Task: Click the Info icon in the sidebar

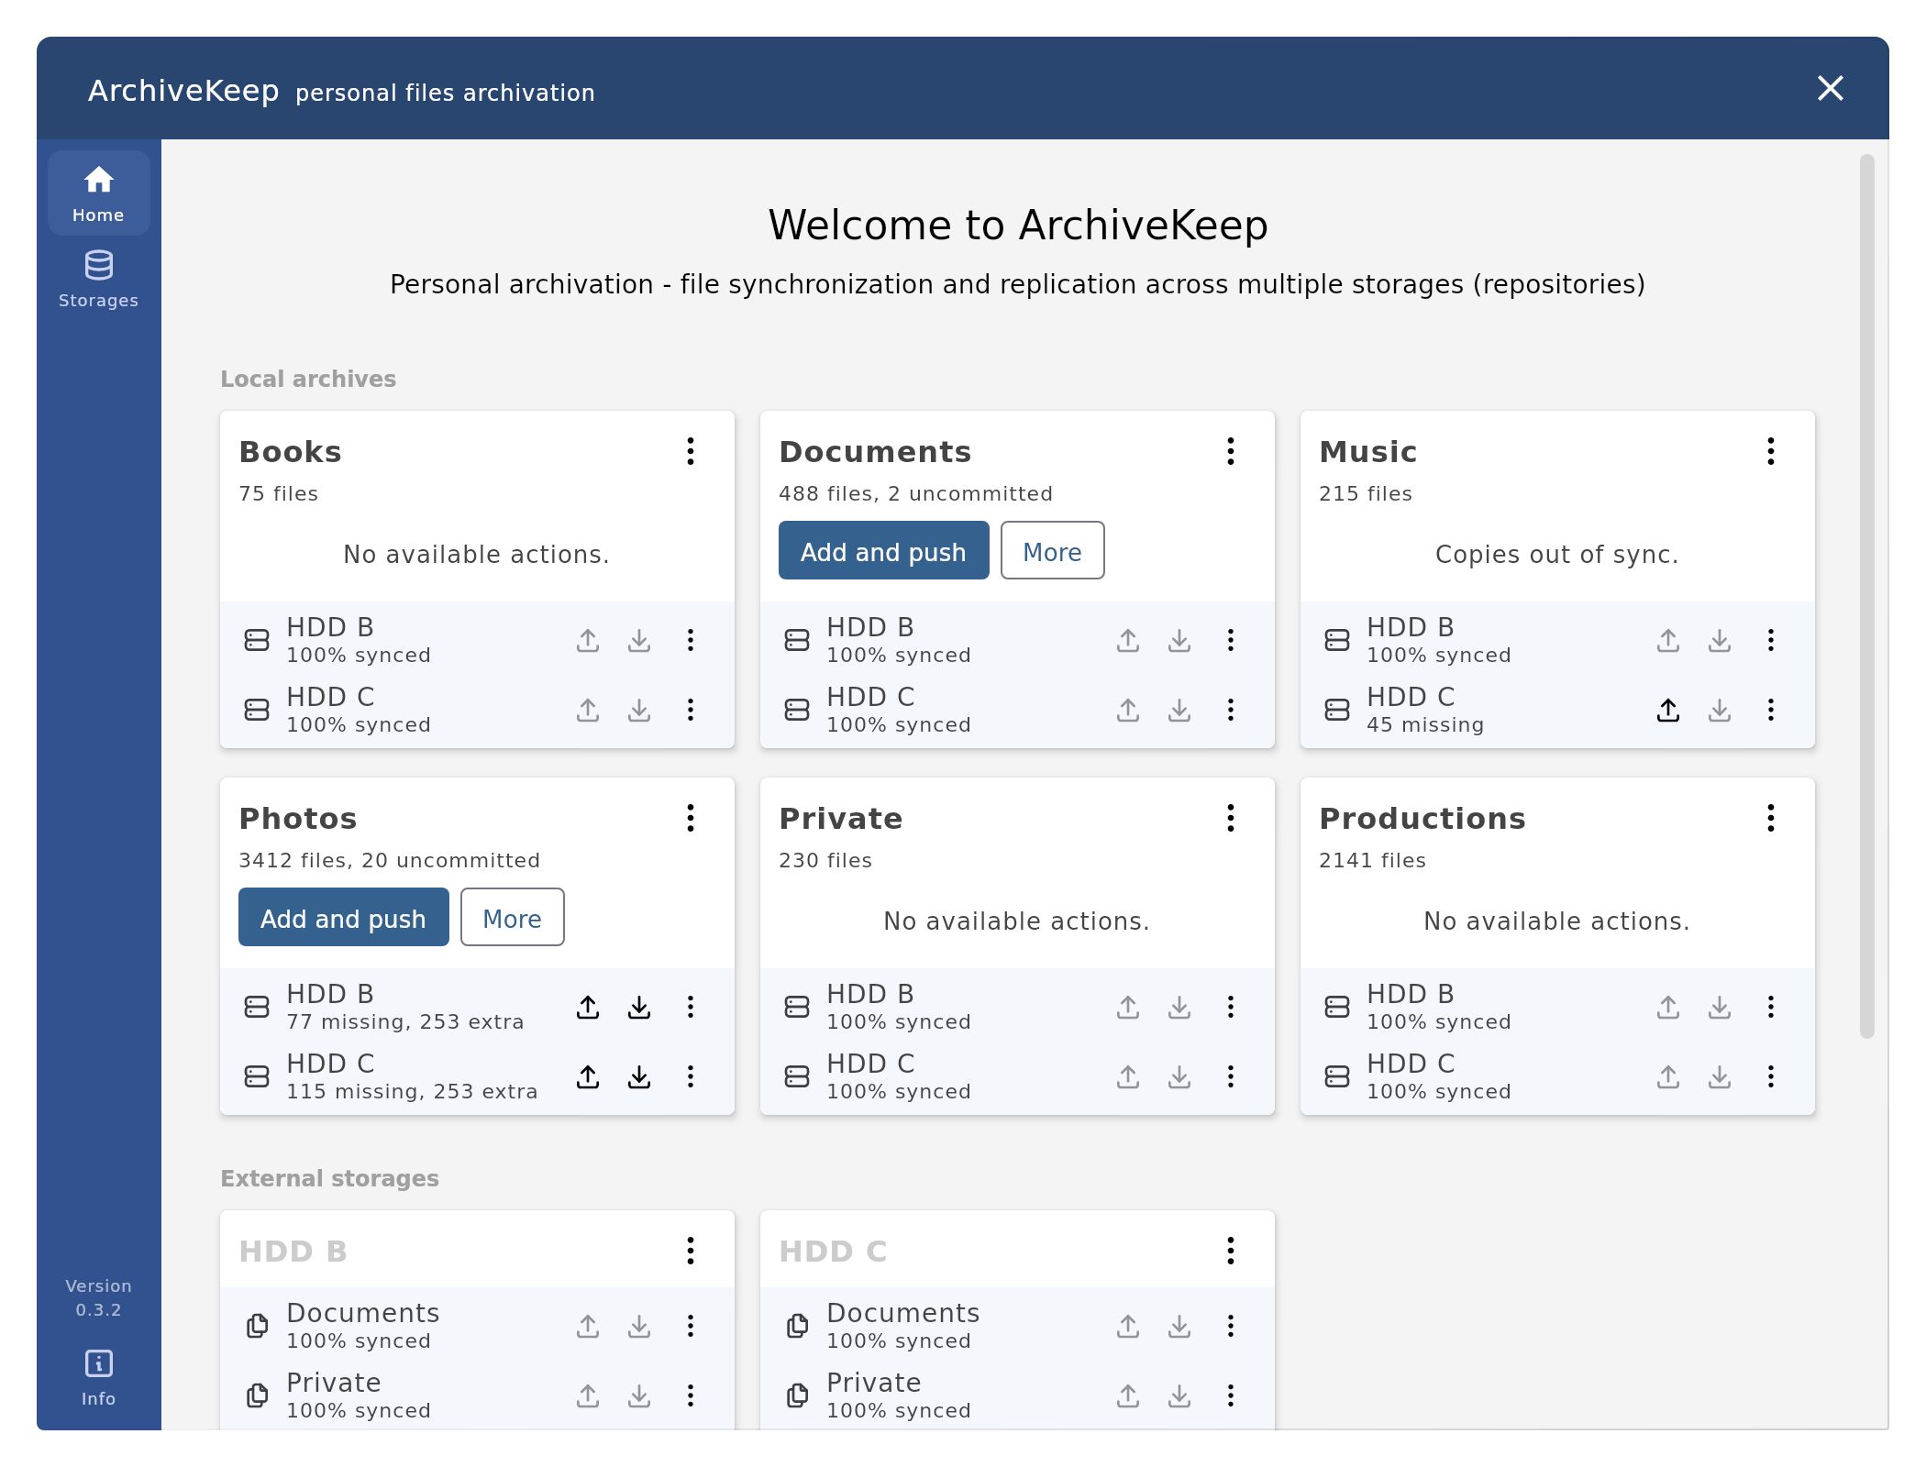Action: [97, 1363]
